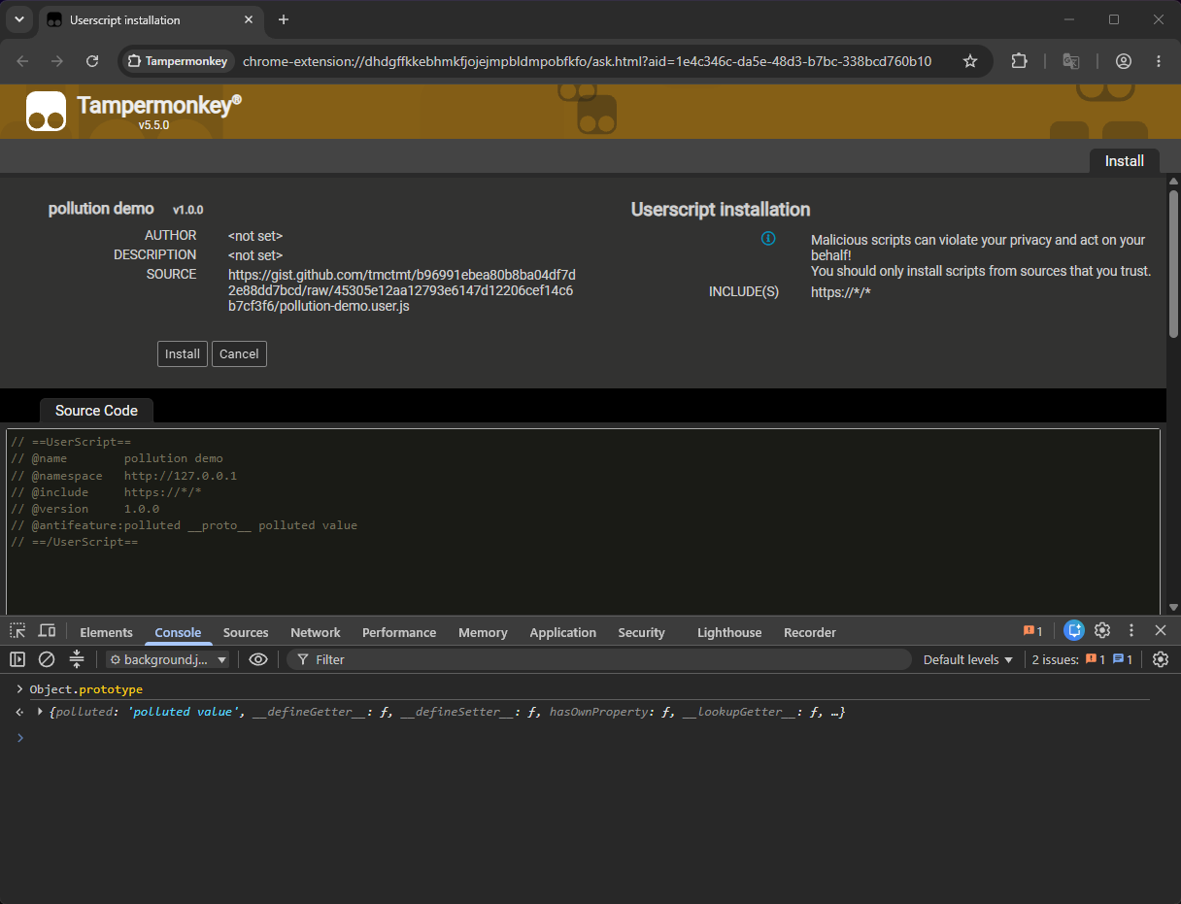Screen dimensions: 1181x904
Task: Go back in browser history
Action: click(x=22, y=61)
